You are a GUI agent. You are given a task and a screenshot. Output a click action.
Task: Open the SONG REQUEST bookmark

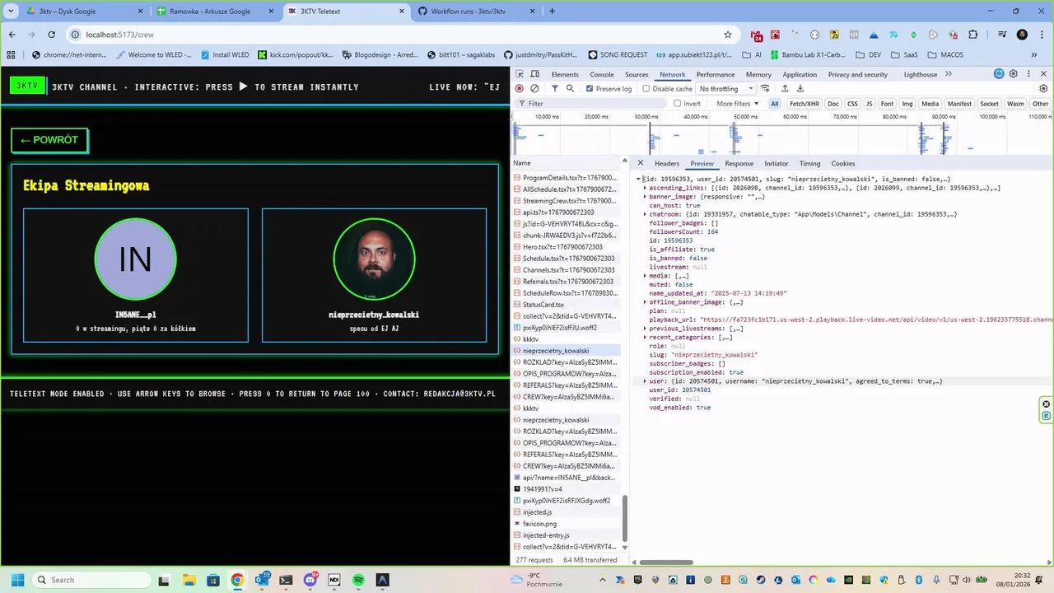[x=618, y=54]
